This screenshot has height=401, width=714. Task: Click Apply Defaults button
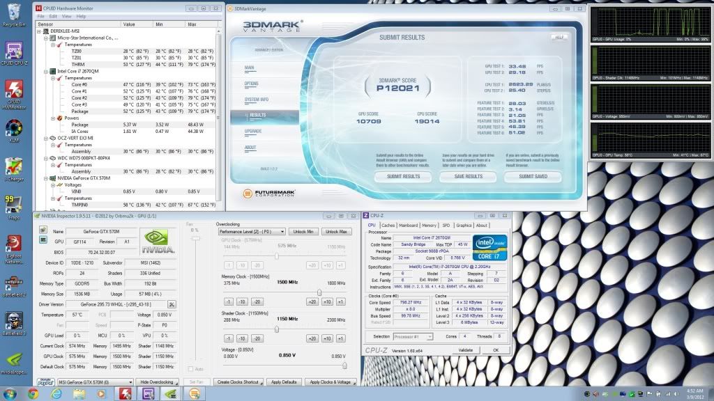284,382
